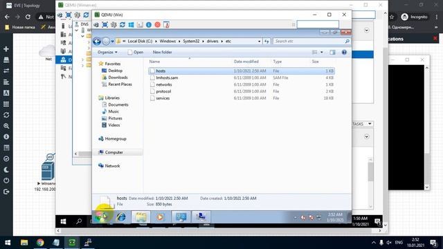The image size is (443, 249).
Task: Expand the address bar history dropdown
Action: click(259, 41)
